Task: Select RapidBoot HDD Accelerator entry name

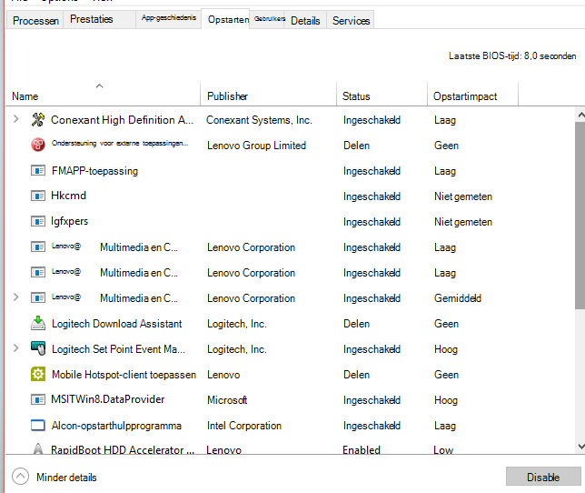Action: click(x=123, y=449)
